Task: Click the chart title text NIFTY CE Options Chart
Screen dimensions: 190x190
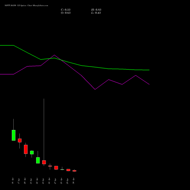Action: pos(26,6)
